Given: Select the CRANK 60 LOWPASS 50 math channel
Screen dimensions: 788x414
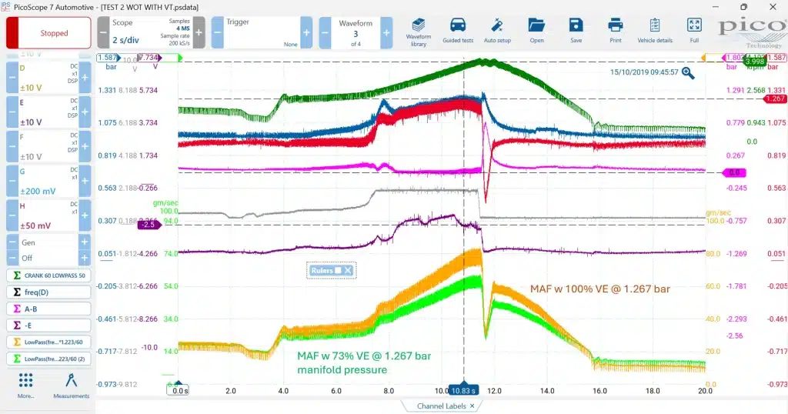Looking at the screenshot, I should click(x=48, y=275).
